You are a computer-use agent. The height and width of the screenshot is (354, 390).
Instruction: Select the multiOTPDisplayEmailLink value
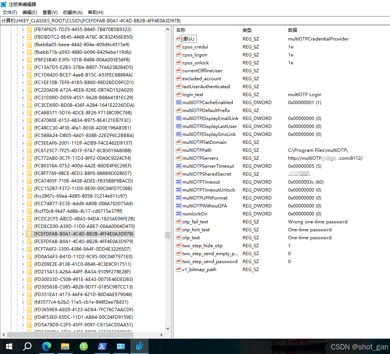click(x=210, y=118)
